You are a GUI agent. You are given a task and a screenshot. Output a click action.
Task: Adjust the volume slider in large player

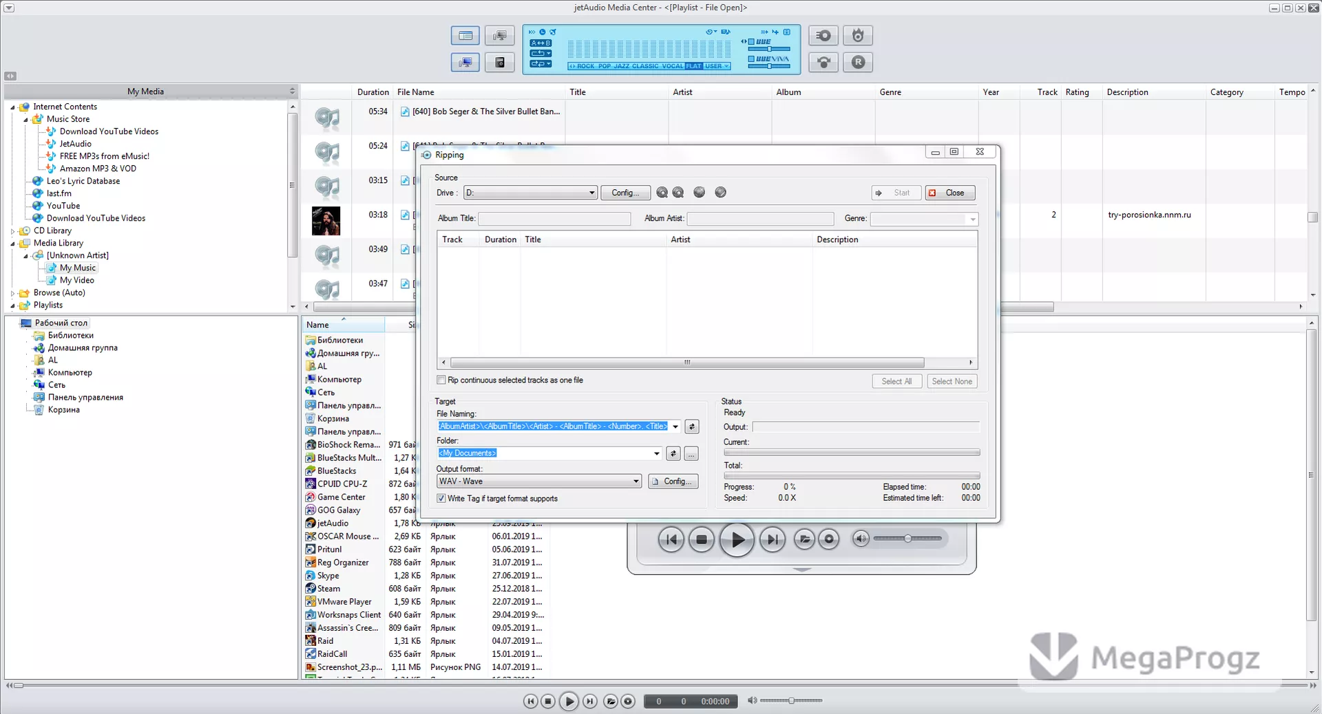pos(907,539)
